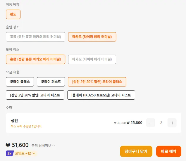
Task: Select the 코타이 클래스 fare type
Action: coord(20,82)
